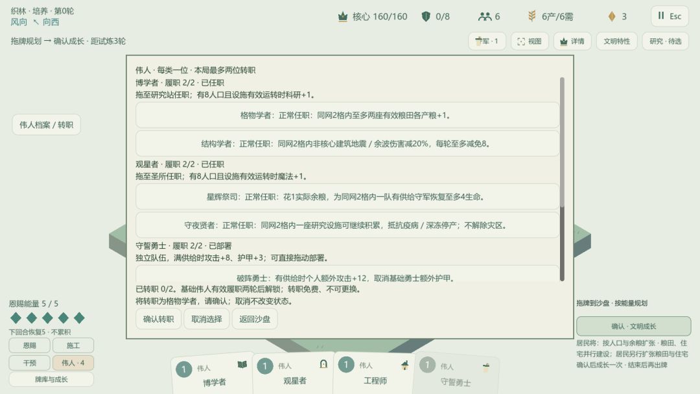Pick the 破阵勇士 promotion option

point(347,273)
